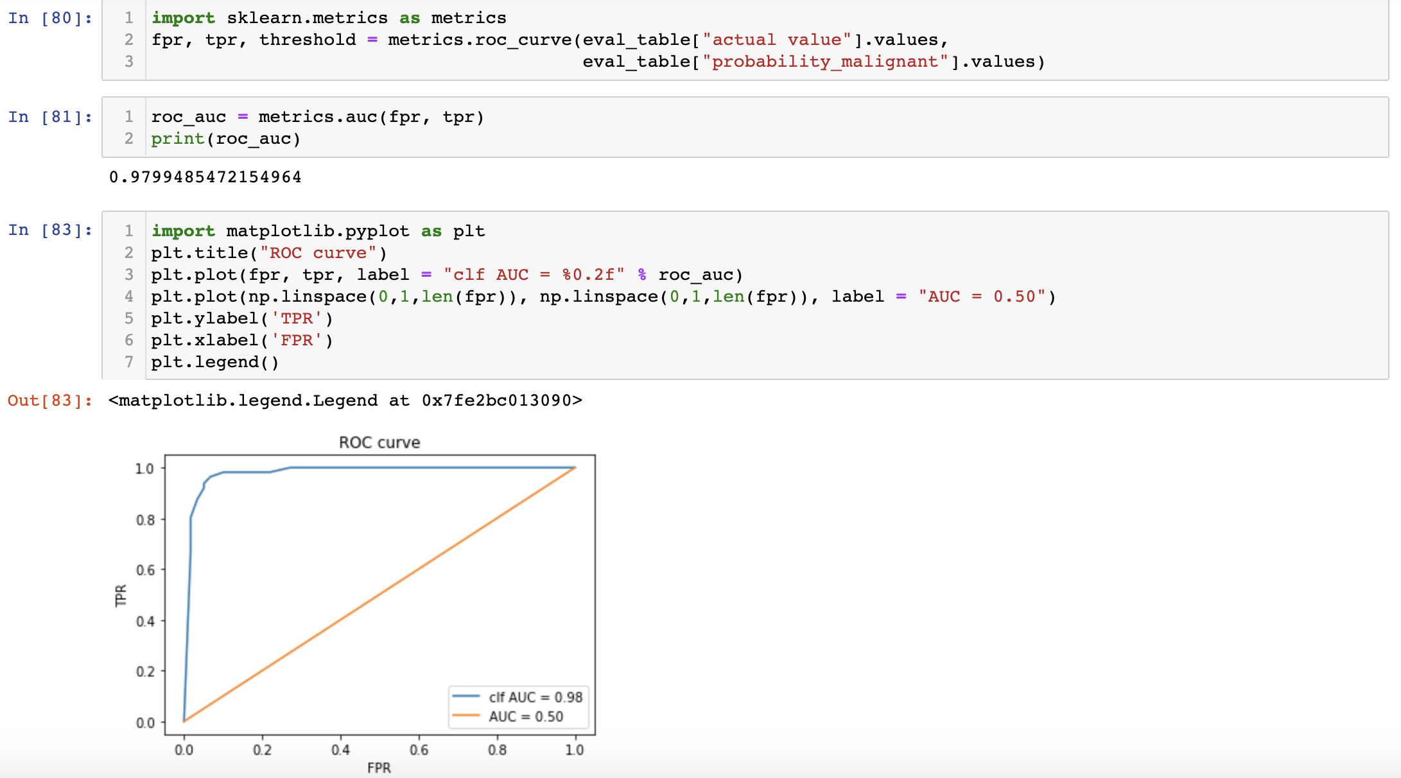Click the In [83] cell prompt

coord(48,230)
